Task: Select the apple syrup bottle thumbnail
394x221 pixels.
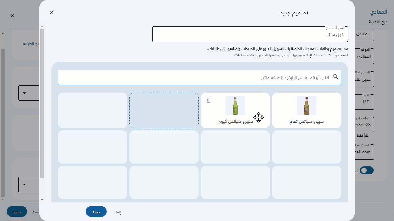Action: click(307, 106)
